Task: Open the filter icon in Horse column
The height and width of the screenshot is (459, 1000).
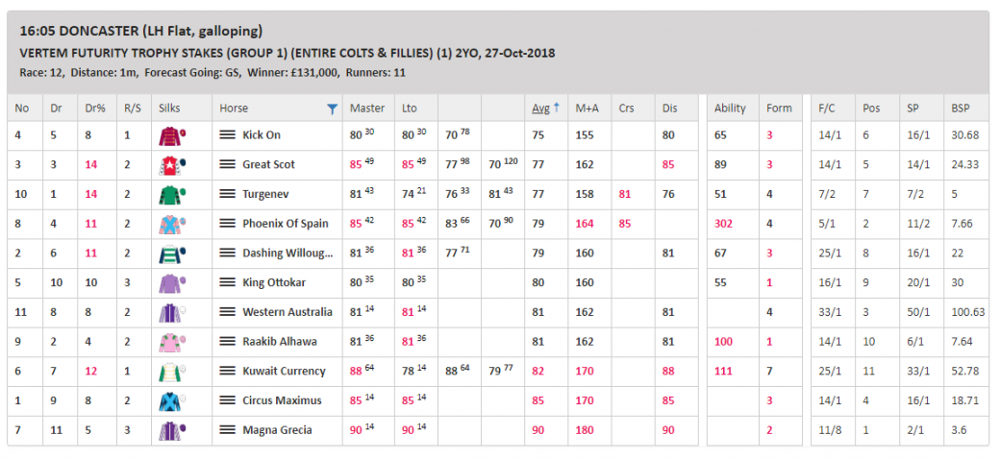Action: click(332, 109)
